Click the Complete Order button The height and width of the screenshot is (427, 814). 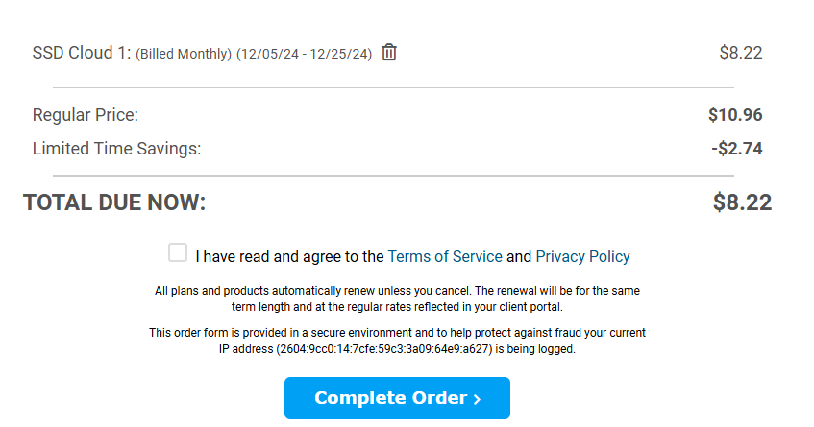coord(396,398)
